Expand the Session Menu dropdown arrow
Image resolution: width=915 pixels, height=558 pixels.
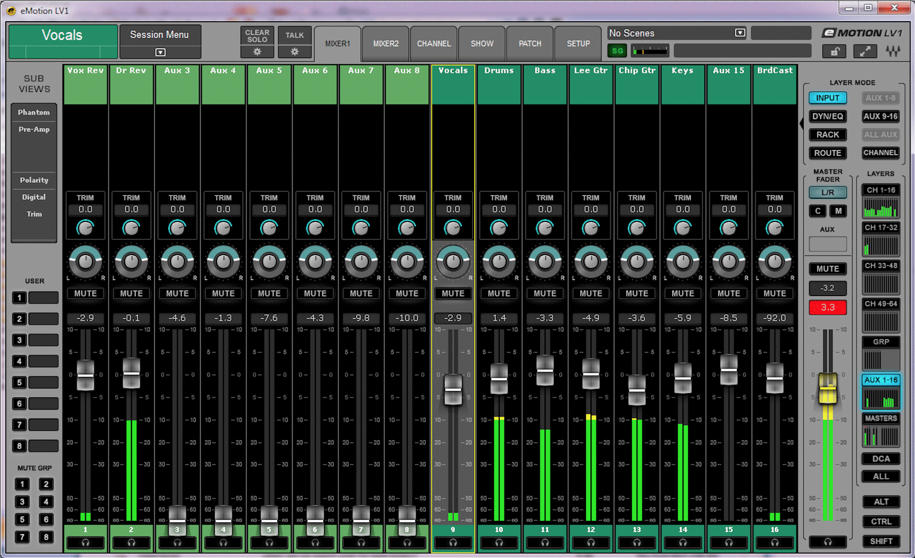coord(160,52)
